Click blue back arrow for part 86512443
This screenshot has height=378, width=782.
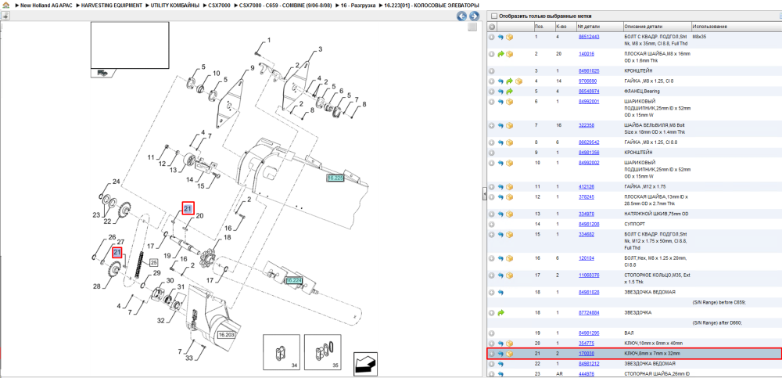500,37
